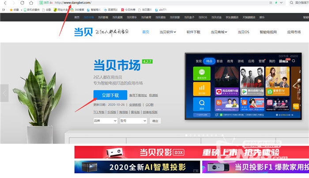Open the 网址大全 bookmark
Viewport: 309px width, 178px height.
61,10
